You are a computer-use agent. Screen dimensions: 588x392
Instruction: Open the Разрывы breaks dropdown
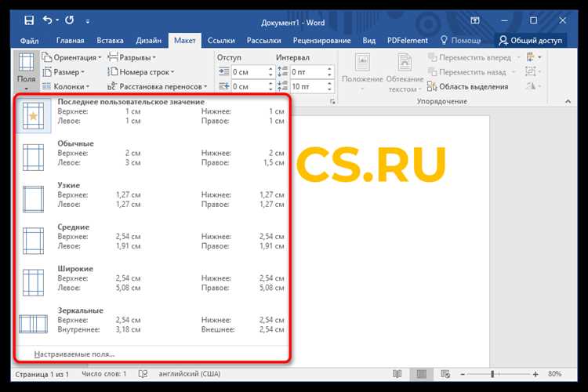pos(132,57)
